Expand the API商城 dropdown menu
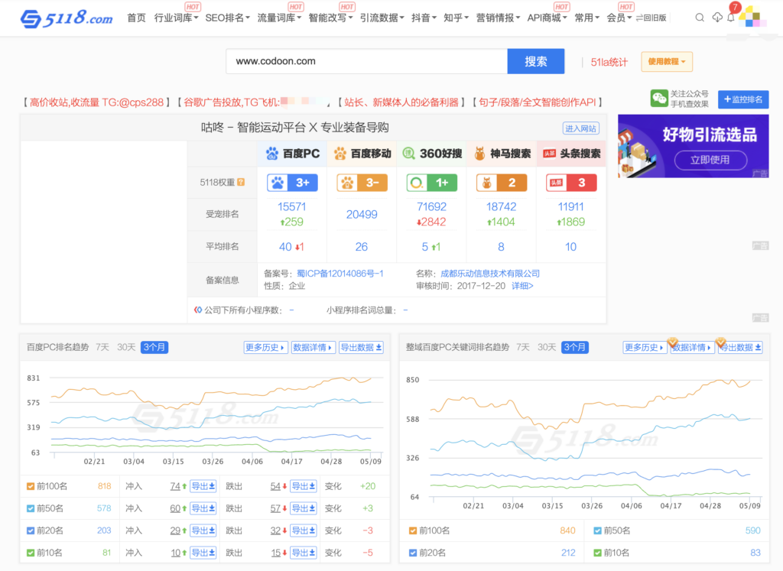The image size is (783, 571). click(547, 18)
